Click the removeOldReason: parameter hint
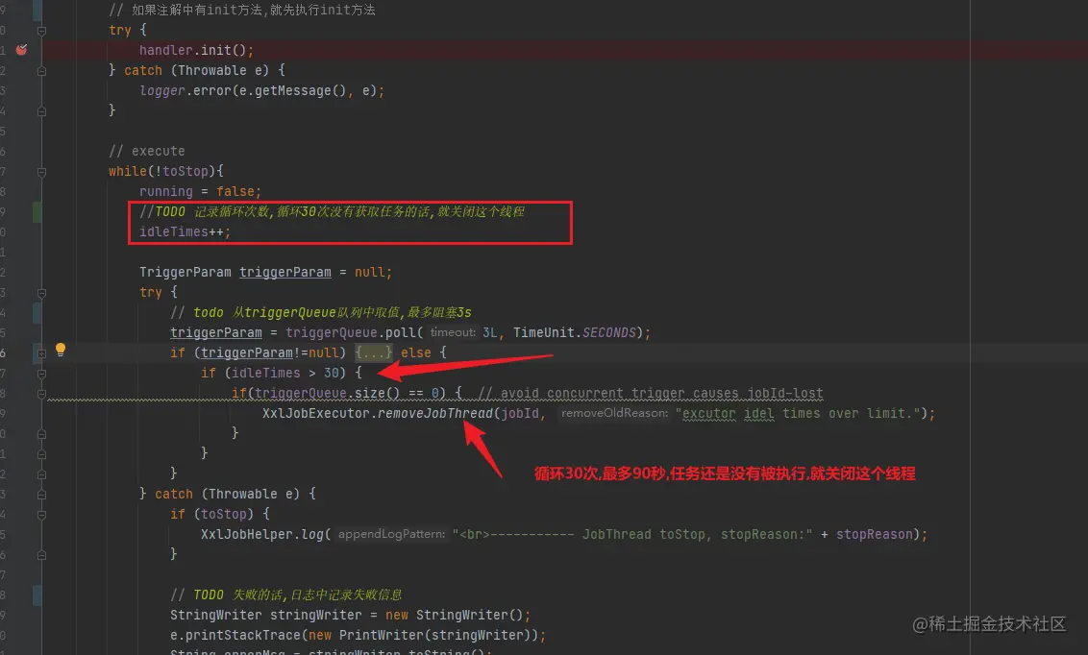Screen dimensions: 1088x655 click(x=614, y=413)
